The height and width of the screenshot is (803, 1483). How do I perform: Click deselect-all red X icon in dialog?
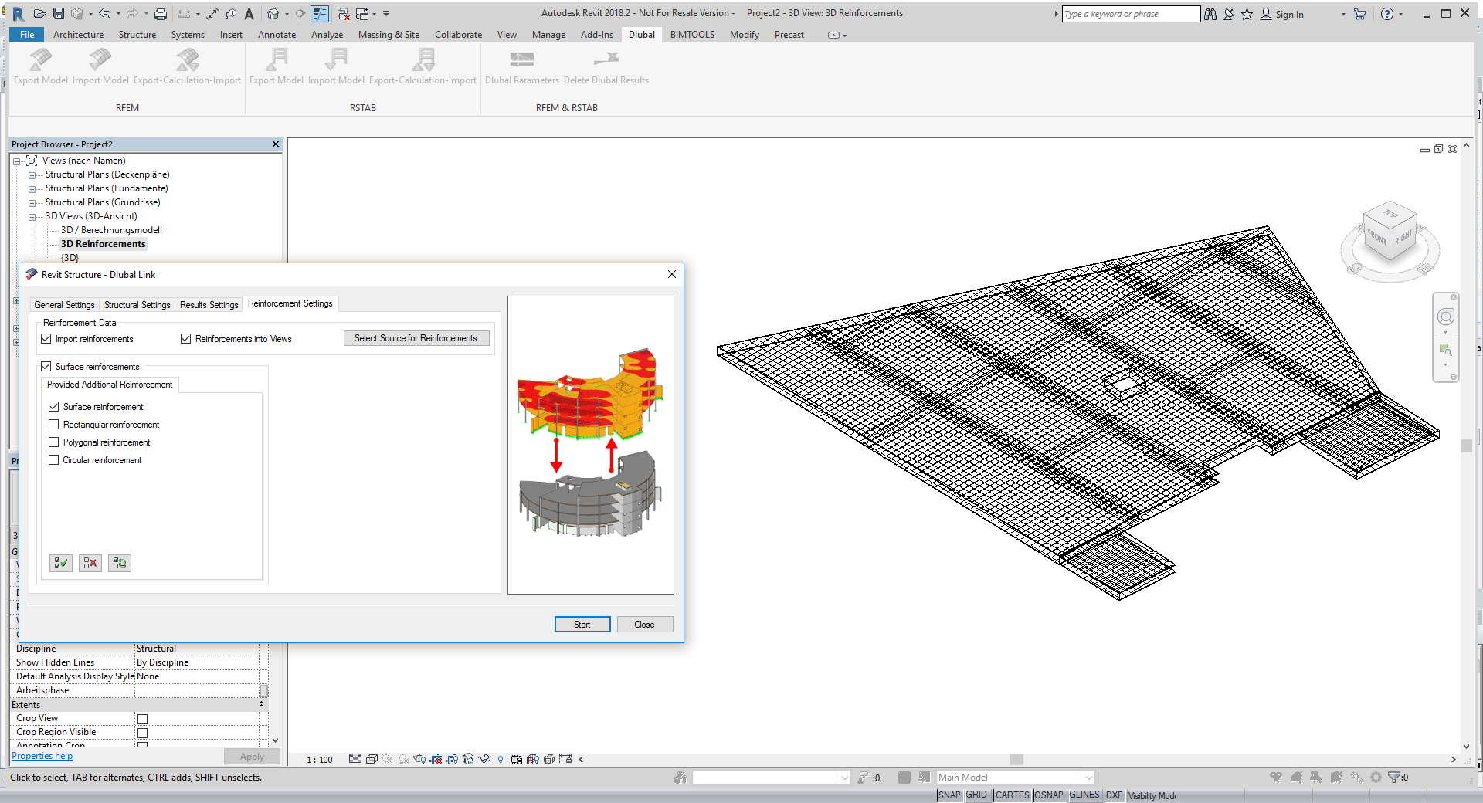pyautogui.click(x=90, y=564)
